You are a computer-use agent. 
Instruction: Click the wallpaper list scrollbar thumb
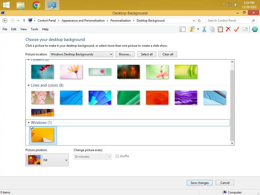[232, 105]
